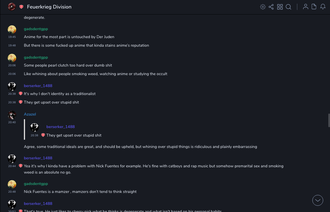Click the red shield badge beside channel title

[21, 7]
